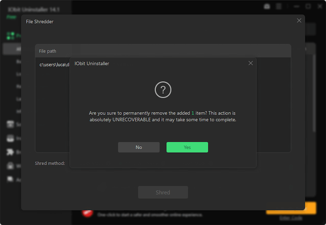Open the green Programs icon in sidebar

pyautogui.click(x=11, y=35)
